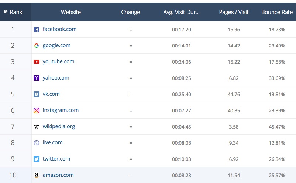Click the vk.com favicon icon
The image size is (296, 183).
tap(37, 94)
